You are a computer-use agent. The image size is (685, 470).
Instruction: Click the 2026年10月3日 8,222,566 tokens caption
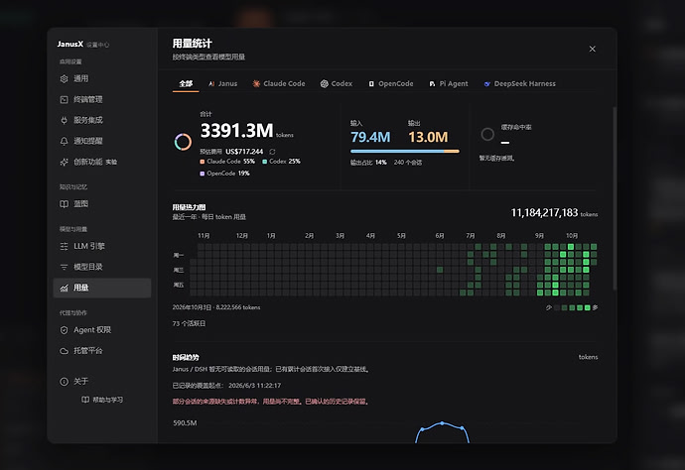pos(216,307)
